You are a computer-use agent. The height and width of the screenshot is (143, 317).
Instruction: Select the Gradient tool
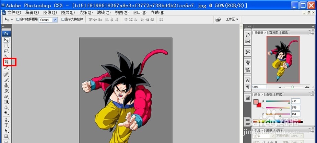(x=6, y=101)
